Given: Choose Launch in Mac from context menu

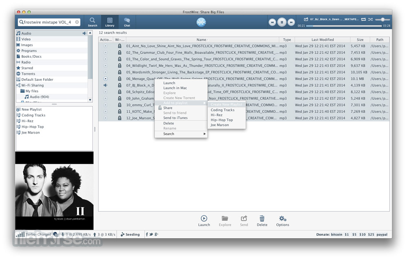Looking at the screenshot, I should pos(181,88).
